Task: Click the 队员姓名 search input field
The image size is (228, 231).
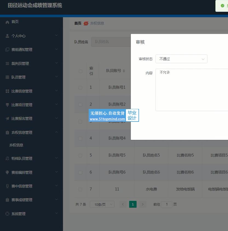Action: tap(111, 42)
